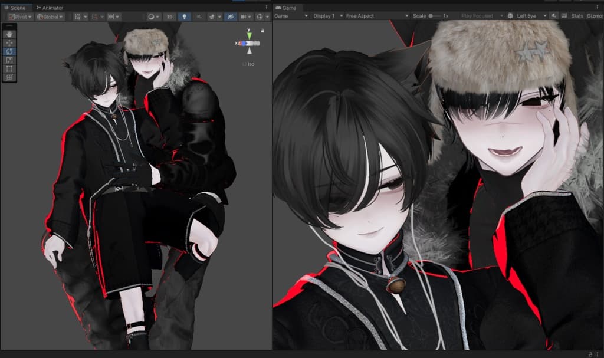Viewport: 604px width, 358px height.
Task: Select the Rect transform tool
Action: (9, 68)
